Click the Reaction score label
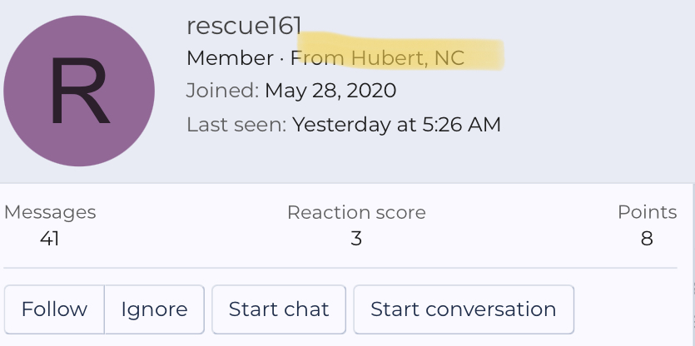This screenshot has width=695, height=346. [x=356, y=212]
